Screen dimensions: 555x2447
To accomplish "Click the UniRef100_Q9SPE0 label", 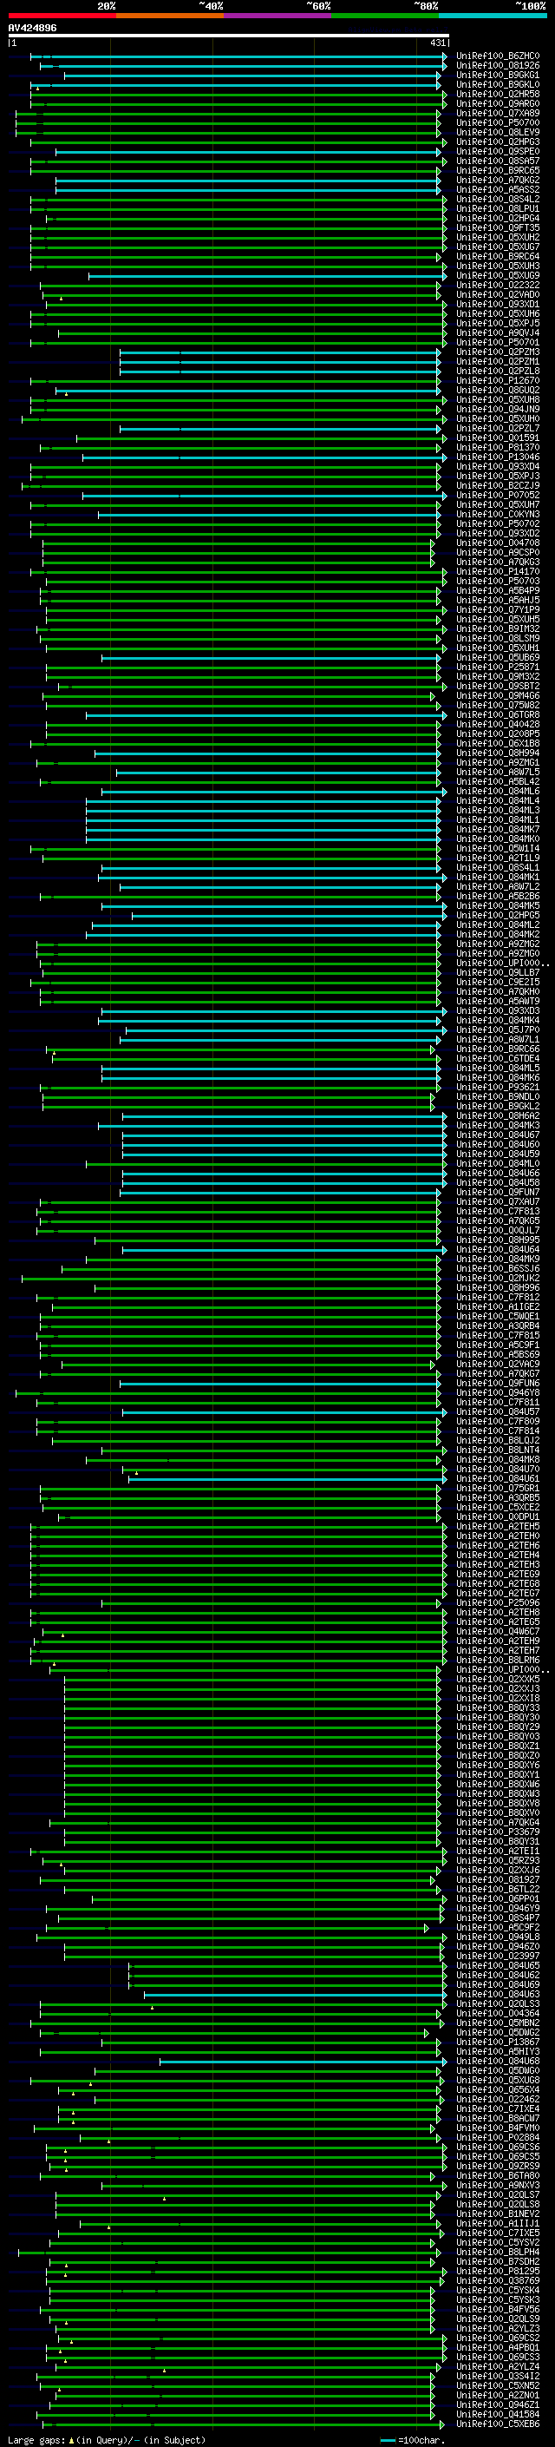I will coord(498,151).
